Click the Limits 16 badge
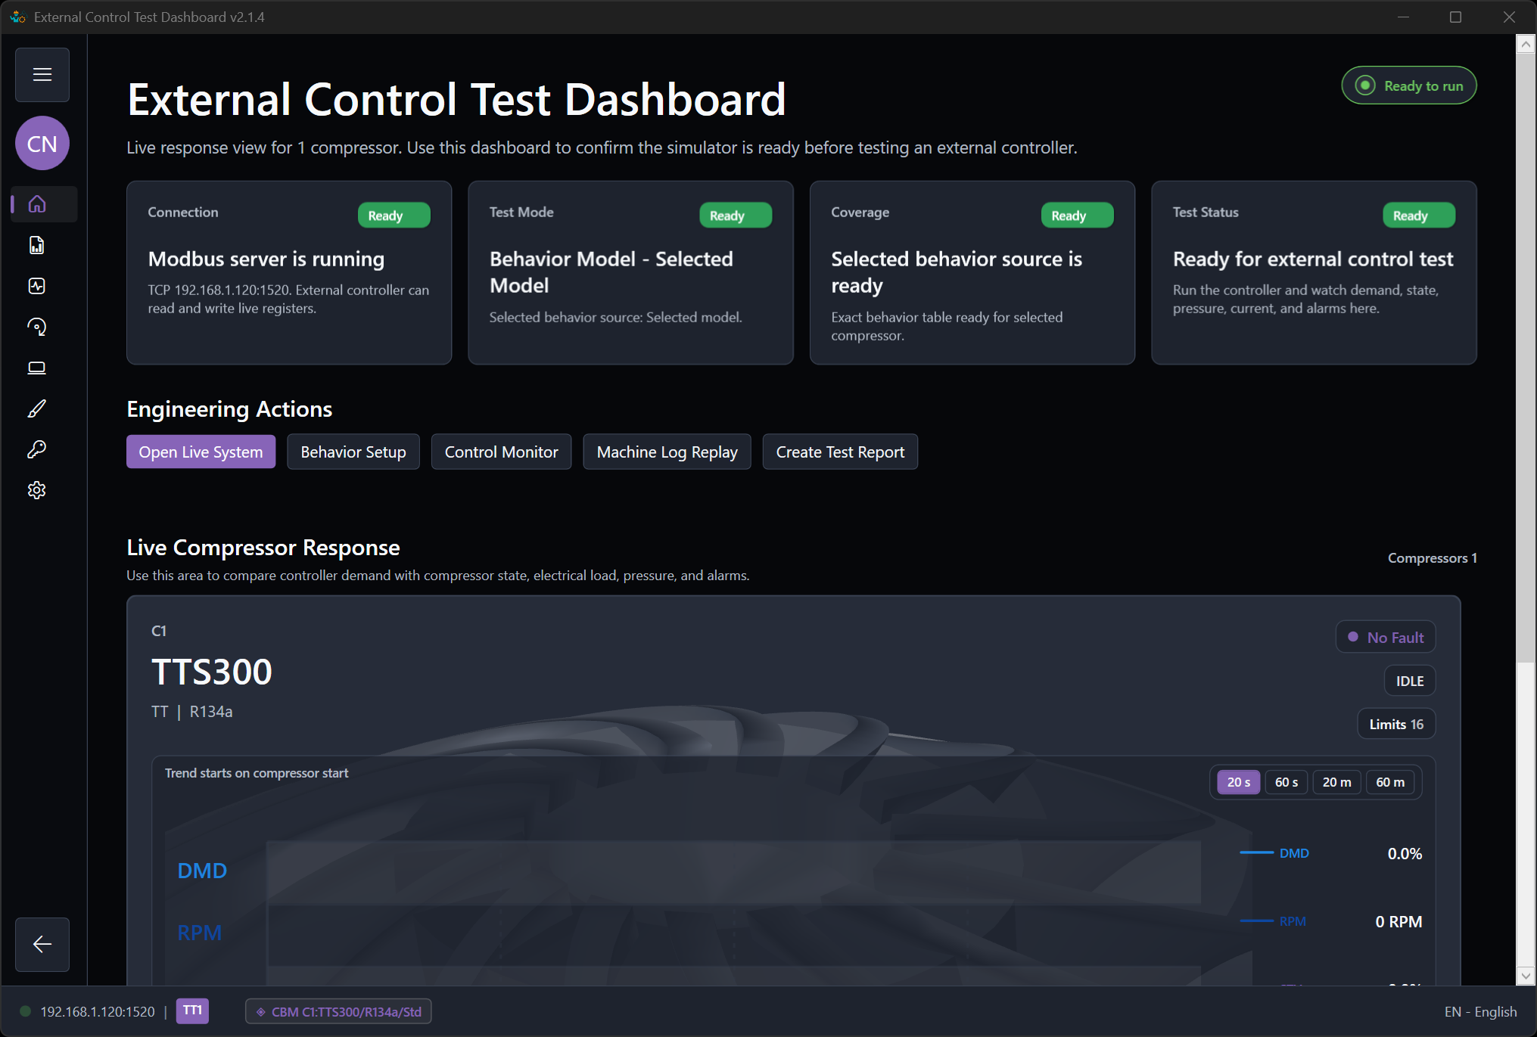The width and height of the screenshot is (1537, 1037). pyautogui.click(x=1396, y=724)
